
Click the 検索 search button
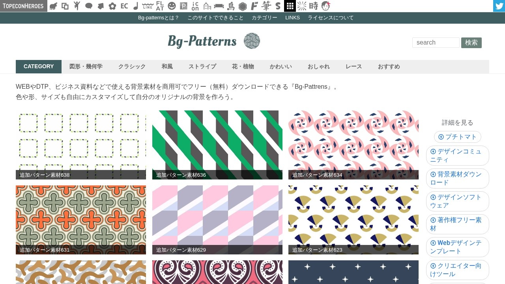point(471,43)
